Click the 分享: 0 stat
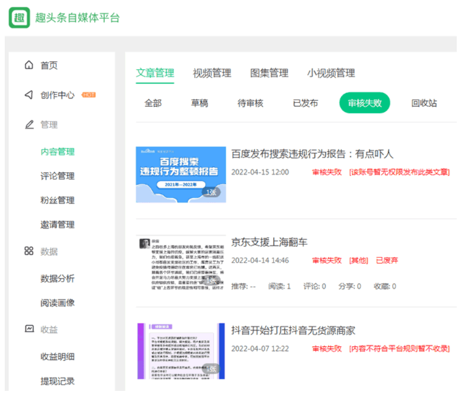This screenshot has height=414, width=462. click(350, 286)
